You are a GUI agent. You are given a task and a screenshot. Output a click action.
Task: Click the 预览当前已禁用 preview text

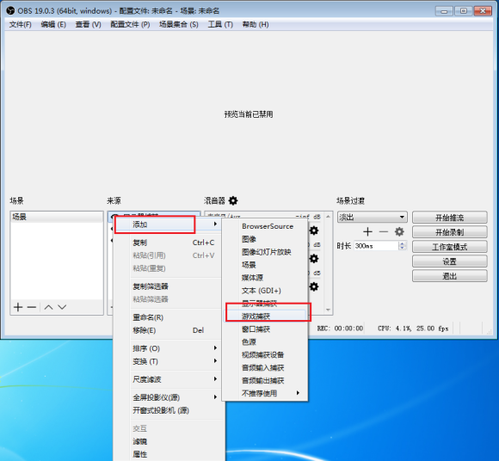(249, 114)
